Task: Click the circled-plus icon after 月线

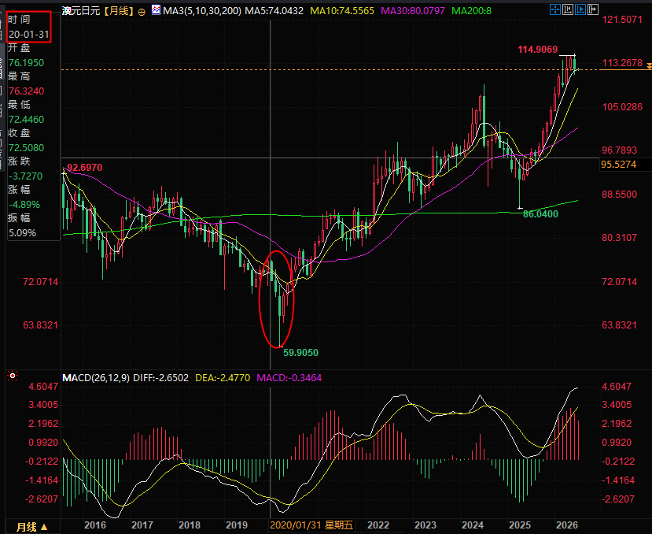Action: (x=142, y=12)
